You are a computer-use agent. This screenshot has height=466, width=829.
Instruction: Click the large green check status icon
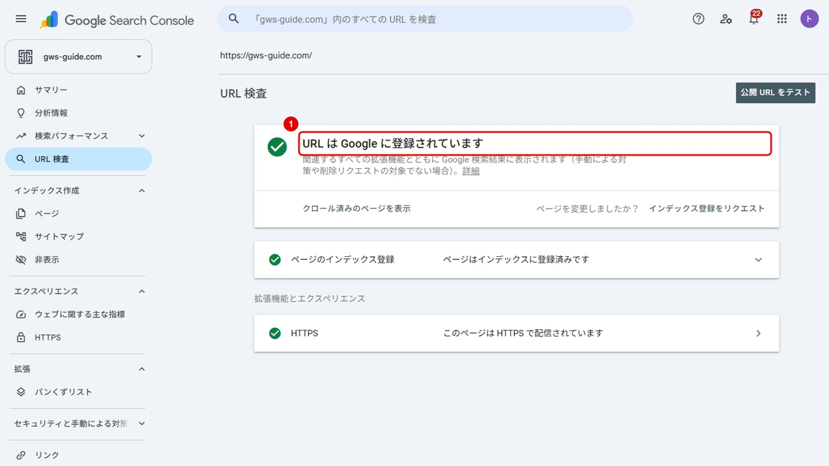pos(277,147)
